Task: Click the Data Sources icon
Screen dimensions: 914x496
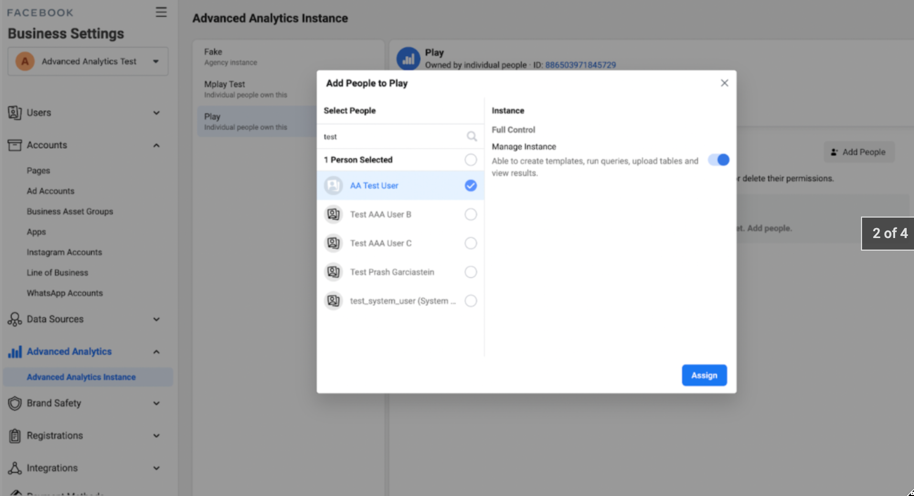Action: coord(15,319)
